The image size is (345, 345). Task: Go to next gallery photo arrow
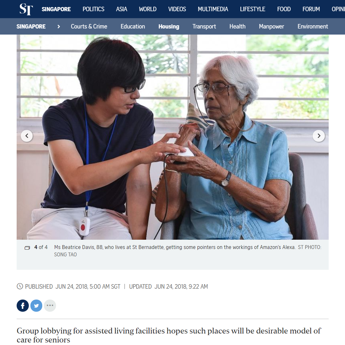click(319, 136)
